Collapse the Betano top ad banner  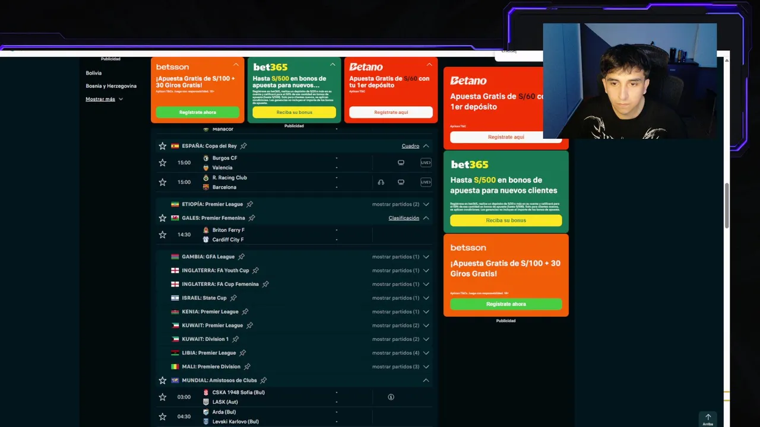[x=429, y=64]
